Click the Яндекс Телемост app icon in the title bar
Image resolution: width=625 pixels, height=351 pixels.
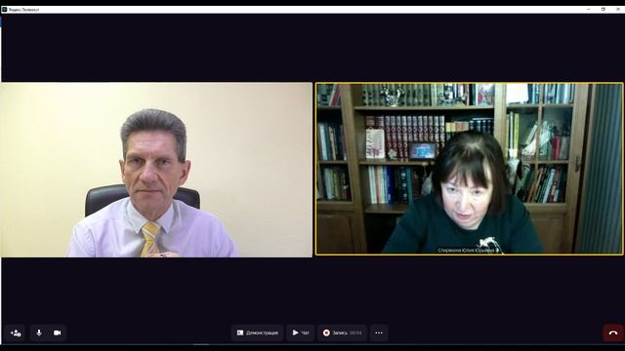4,10
